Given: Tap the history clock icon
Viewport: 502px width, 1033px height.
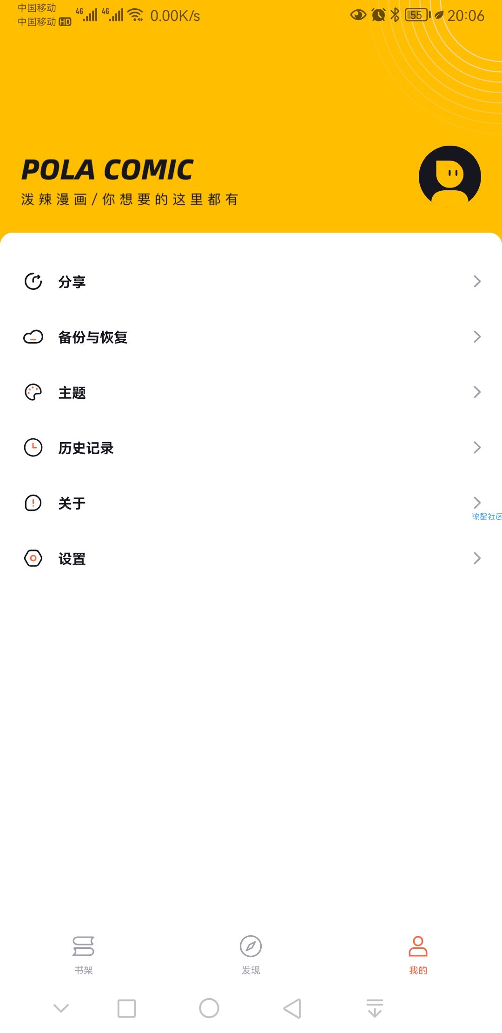Looking at the screenshot, I should 33,448.
